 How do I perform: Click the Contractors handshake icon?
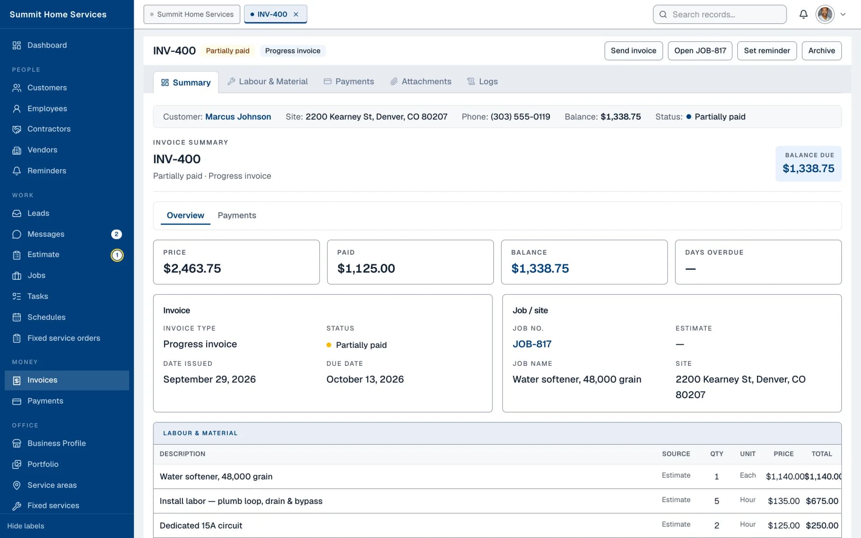pos(17,129)
